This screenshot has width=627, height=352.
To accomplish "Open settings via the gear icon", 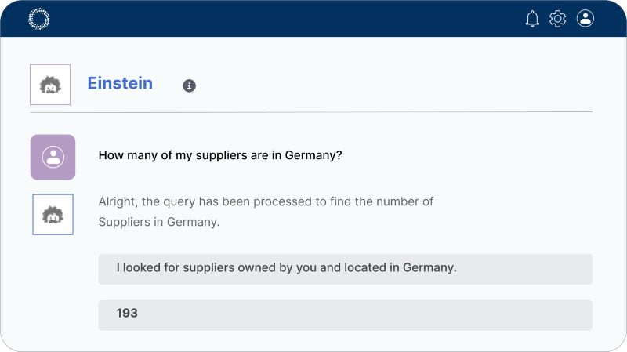I will (557, 19).
